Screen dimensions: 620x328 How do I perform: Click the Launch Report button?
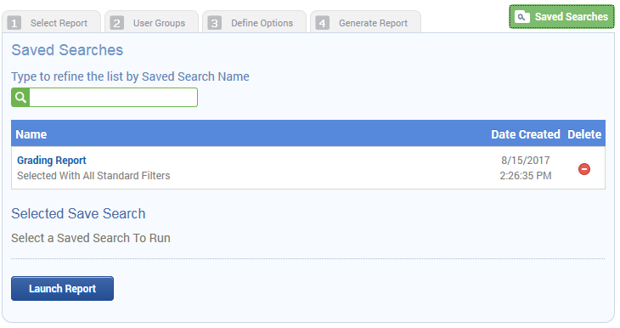[63, 288]
